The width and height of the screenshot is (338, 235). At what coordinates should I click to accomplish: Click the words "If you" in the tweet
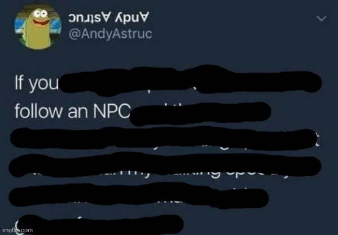click(x=37, y=83)
